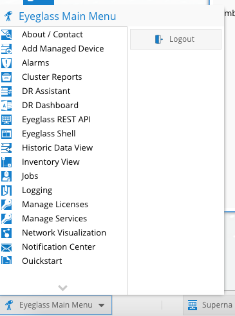The image size is (235, 316).
Task: Click the Logout door icon
Action: [159, 39]
